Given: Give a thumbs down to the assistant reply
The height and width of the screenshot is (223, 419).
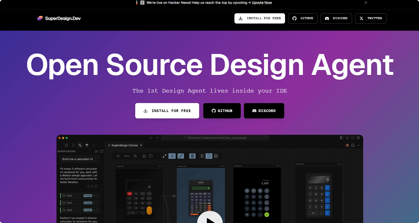Looking at the screenshot, I should (x=92, y=186).
